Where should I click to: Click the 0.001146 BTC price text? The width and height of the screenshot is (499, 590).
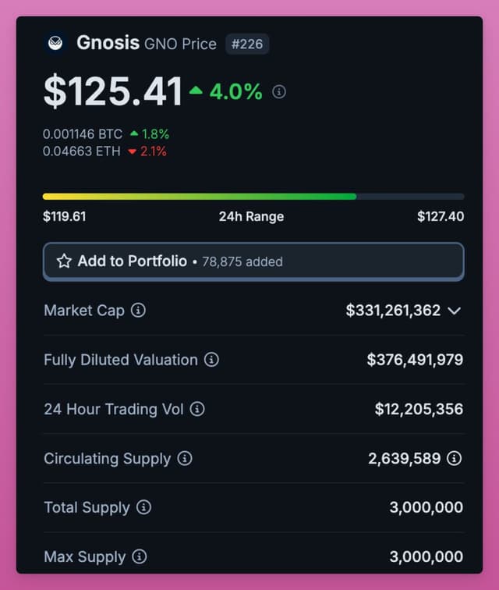(83, 134)
